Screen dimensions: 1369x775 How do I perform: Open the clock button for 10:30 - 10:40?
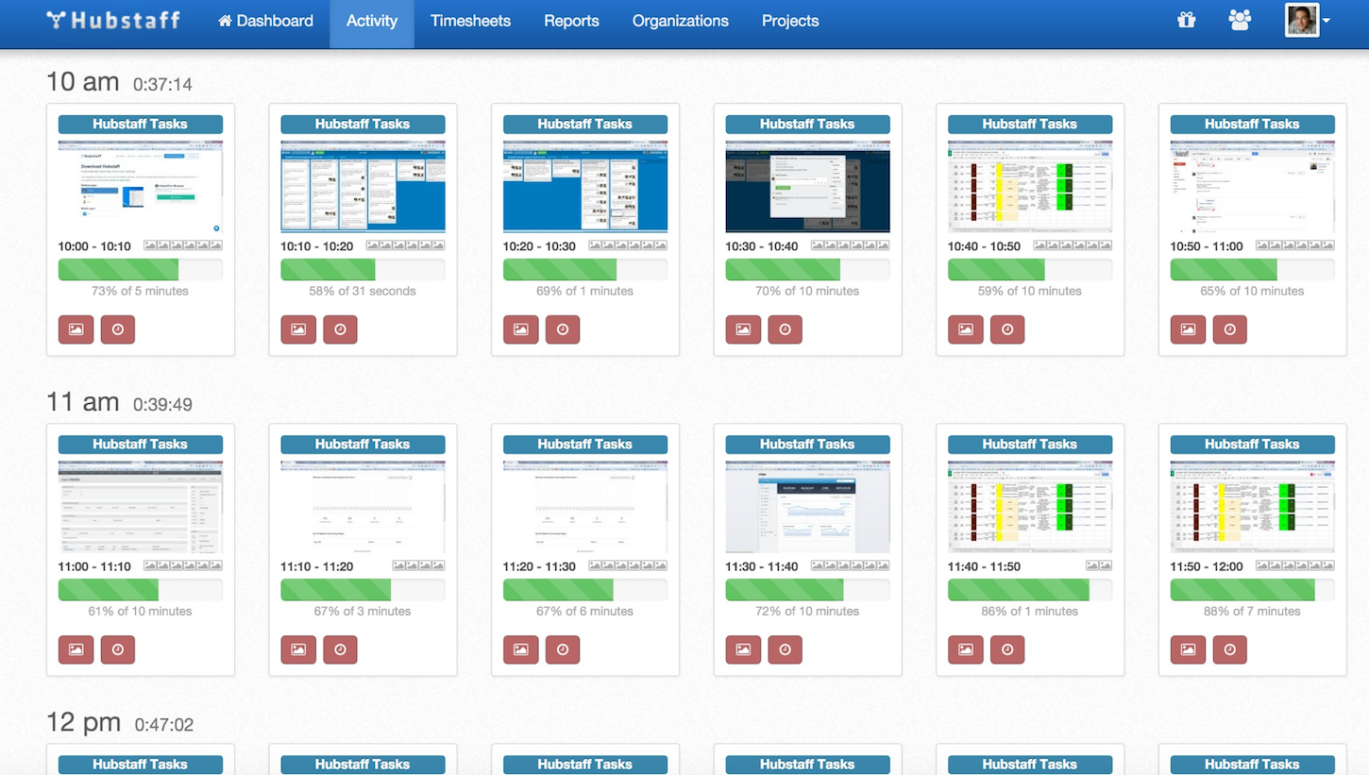785,329
